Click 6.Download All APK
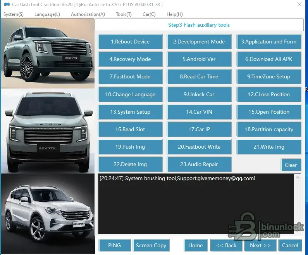Image resolution: width=308 pixels, height=255 pixels. tap(269, 59)
